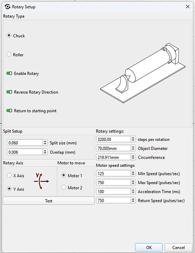Click the 'steps per rotation' label
Screen dimensions: 195x253
[x=154, y=139]
